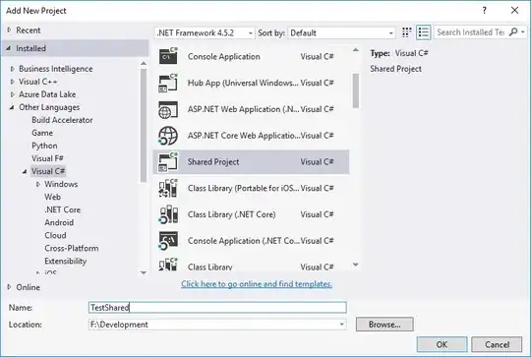Click the template list scrollbar thumb
Image resolution: width=531 pixels, height=357 pixels.
[356, 90]
